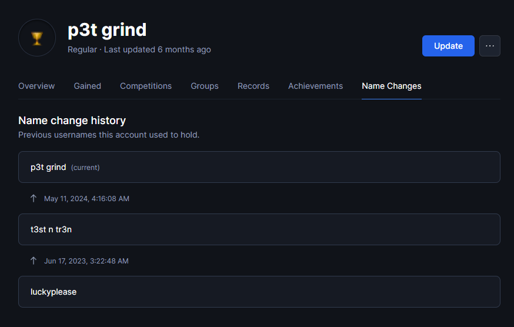
Task: Click the p3t grind page title
Action: click(107, 30)
